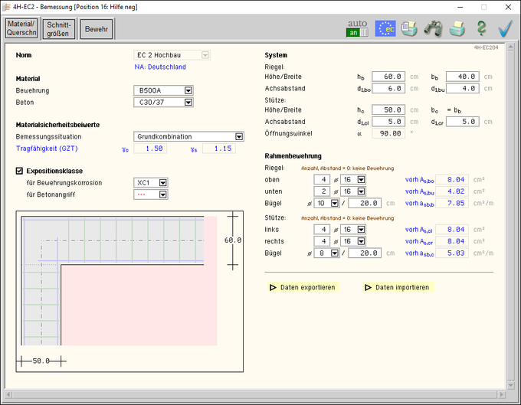Open the XC1 Bewehrungskorrosion dropdown
This screenshot has width=521, height=405.
[162, 183]
